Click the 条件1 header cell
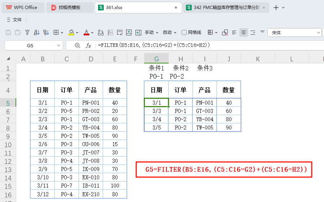Image resolution: width=324 pixels, height=202 pixels. point(156,68)
